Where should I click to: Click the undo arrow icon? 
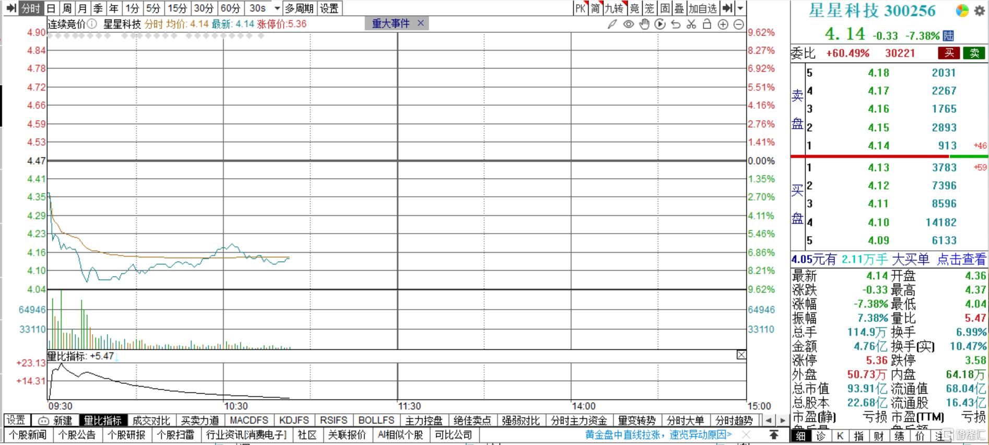tap(676, 24)
